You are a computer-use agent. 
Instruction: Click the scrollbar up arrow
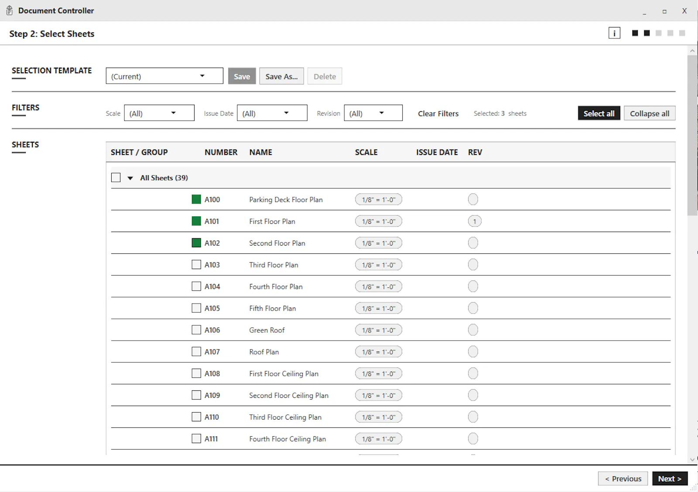pyautogui.click(x=692, y=51)
